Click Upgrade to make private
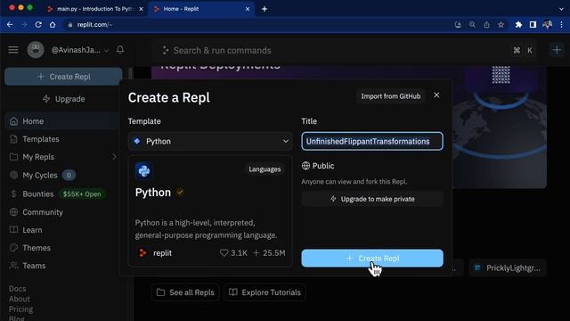Viewport: 570px width, 321px height. (x=372, y=199)
